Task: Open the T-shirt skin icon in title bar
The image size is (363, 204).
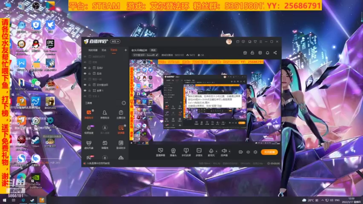Action: point(255,42)
